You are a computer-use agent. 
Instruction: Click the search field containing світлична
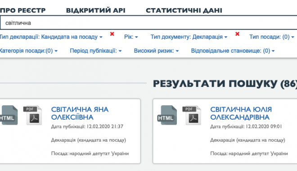click(x=148, y=22)
